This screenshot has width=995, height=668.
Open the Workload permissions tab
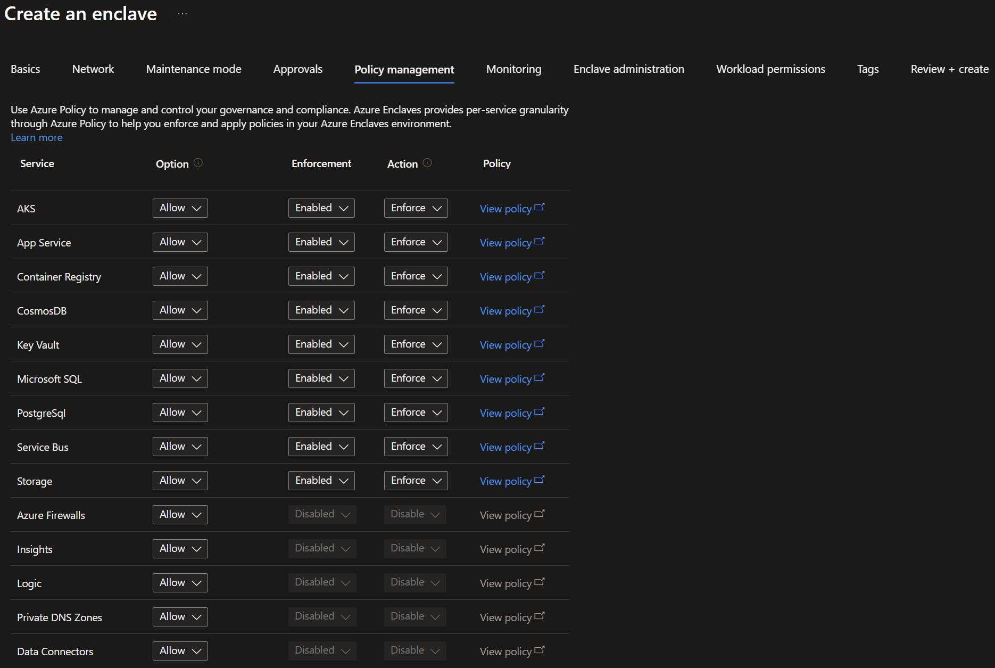[771, 69]
